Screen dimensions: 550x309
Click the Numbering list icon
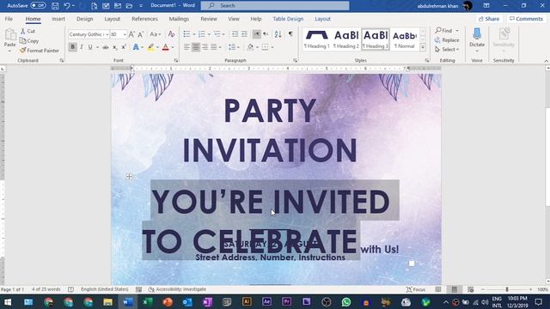tap(201, 34)
